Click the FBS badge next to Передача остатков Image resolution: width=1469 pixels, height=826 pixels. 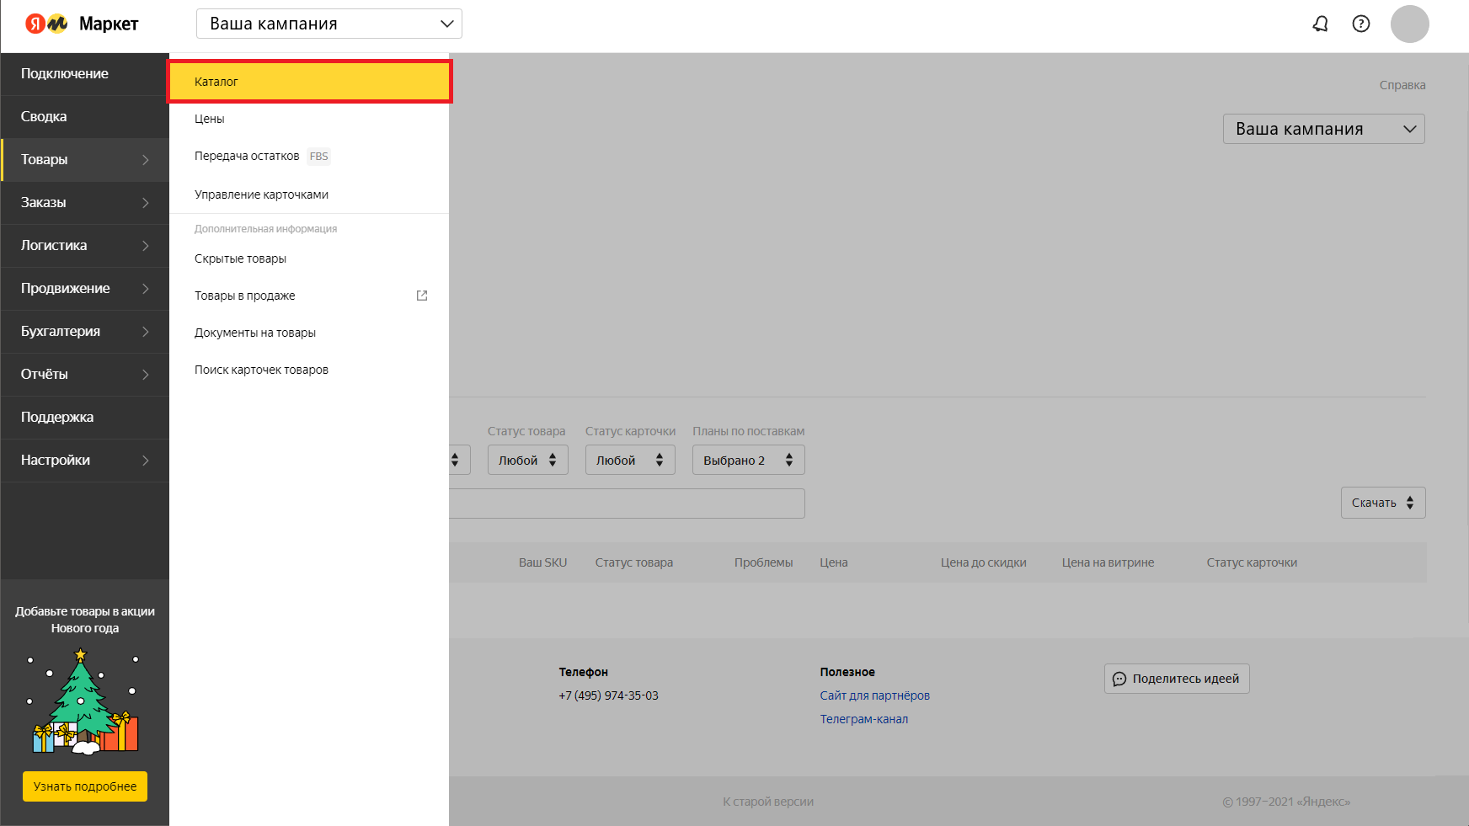pos(318,157)
